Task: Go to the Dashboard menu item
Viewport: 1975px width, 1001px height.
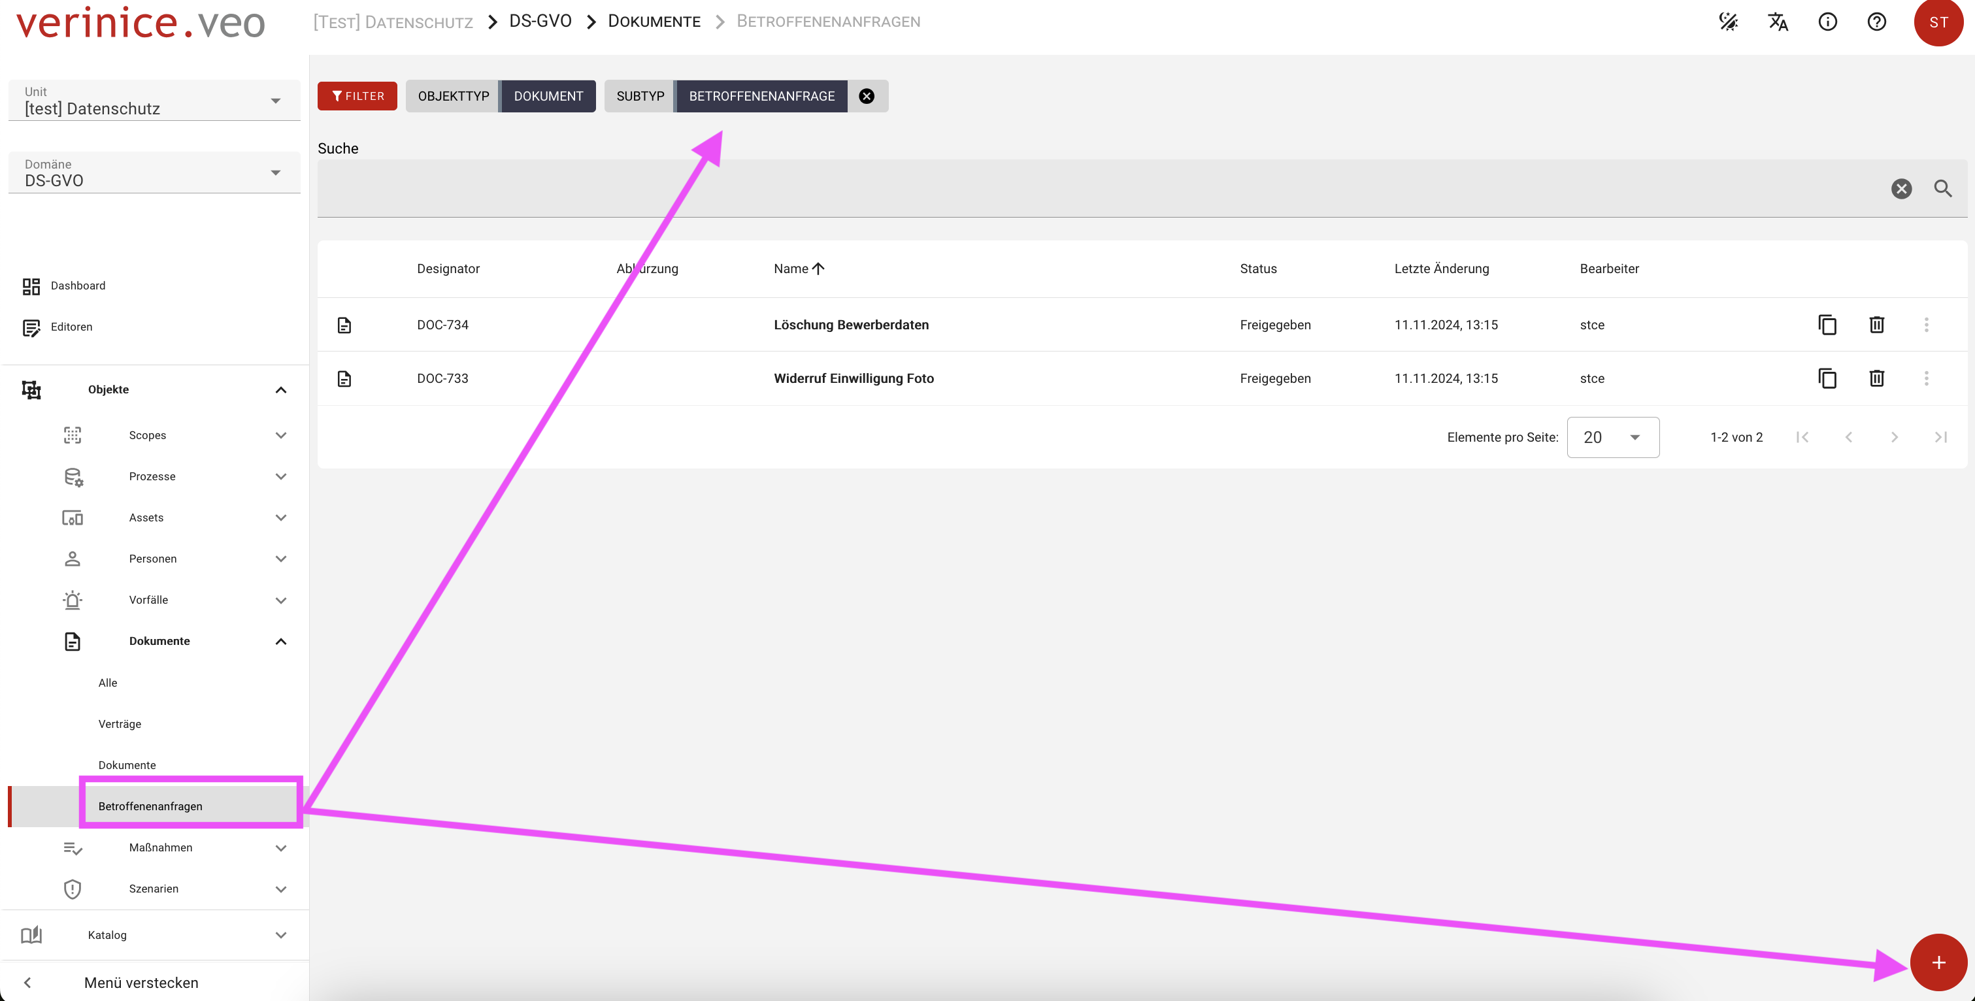Action: [x=77, y=285]
